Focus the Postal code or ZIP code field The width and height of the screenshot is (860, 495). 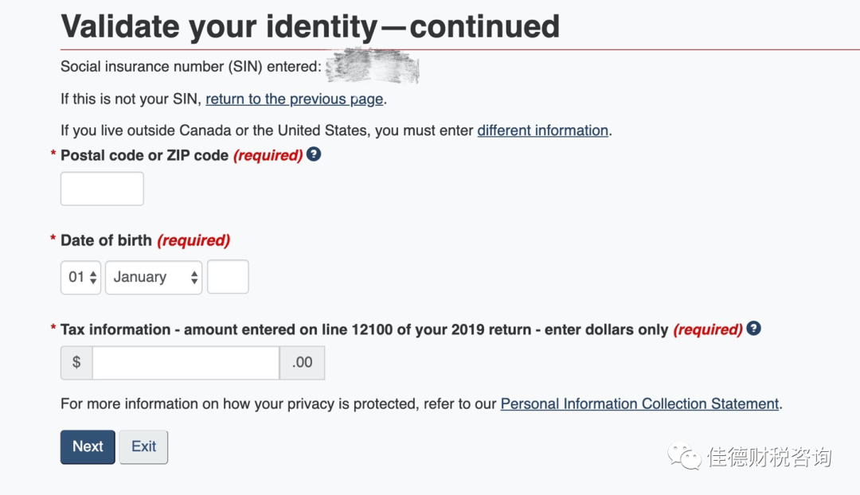pos(102,189)
